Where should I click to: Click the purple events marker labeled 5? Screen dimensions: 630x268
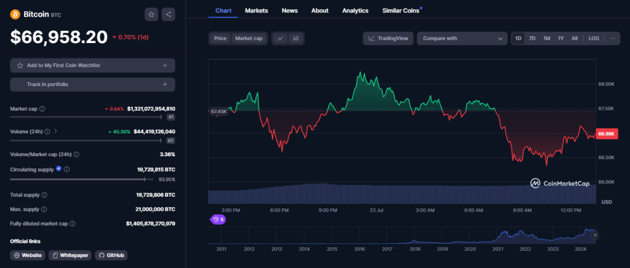217,219
